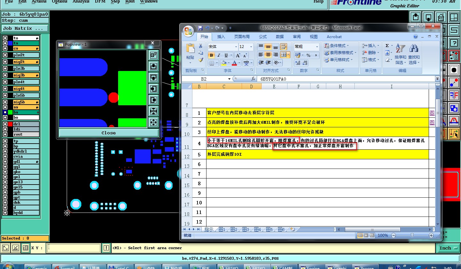
Task: Open the 页面布局 tab in Excel ribbon
Action: (242, 37)
